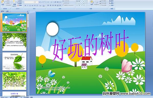Select the leaf-on-water slide 3 thumbnail
The image size is (153, 98).
click(15, 61)
